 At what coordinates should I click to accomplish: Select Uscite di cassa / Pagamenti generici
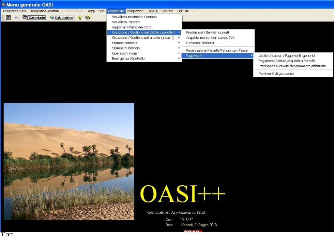point(286,56)
